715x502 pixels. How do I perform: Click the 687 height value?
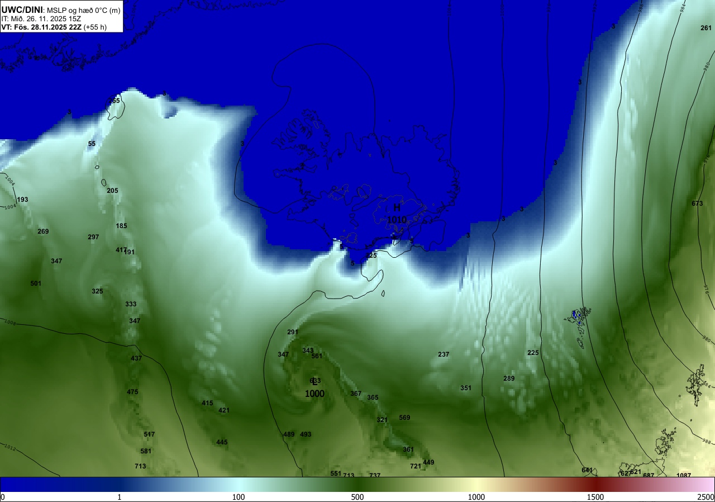tap(649, 475)
